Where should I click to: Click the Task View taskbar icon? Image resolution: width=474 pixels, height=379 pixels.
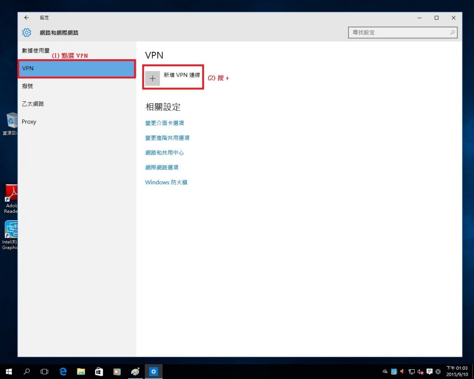[x=44, y=371]
